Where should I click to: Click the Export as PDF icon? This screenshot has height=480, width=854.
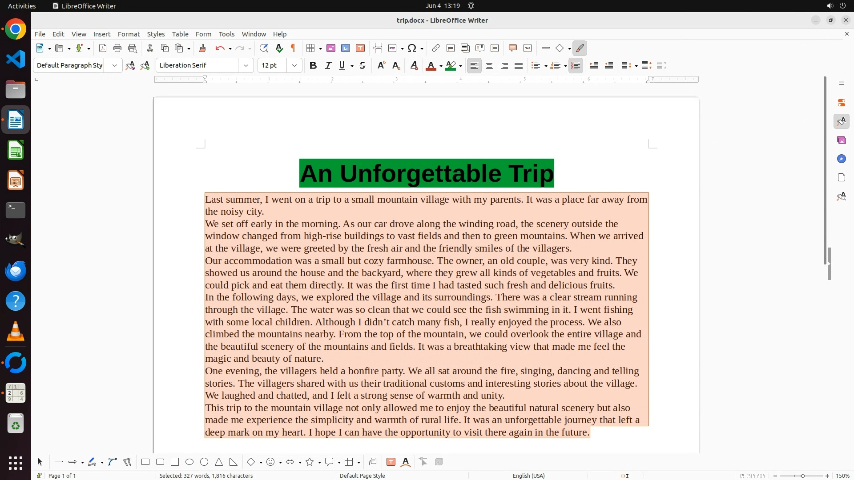[103, 48]
